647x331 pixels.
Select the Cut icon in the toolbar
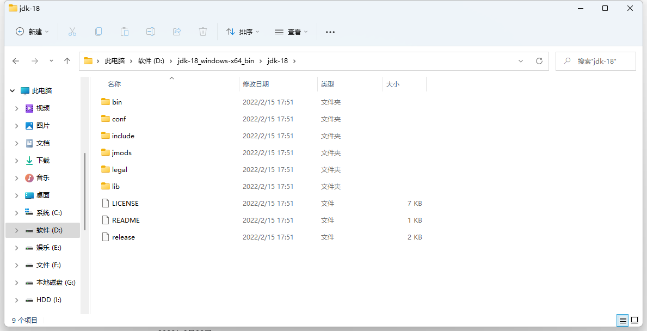pyautogui.click(x=72, y=32)
